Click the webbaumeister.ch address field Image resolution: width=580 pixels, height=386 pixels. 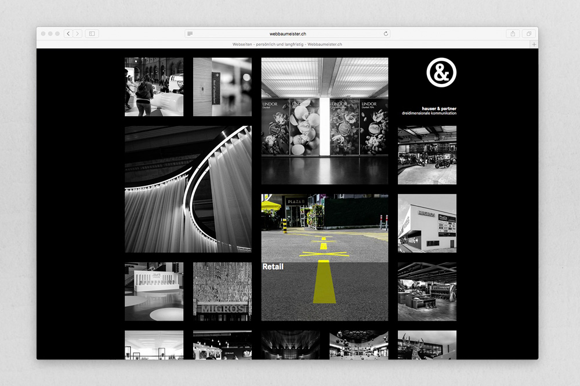pyautogui.click(x=288, y=34)
